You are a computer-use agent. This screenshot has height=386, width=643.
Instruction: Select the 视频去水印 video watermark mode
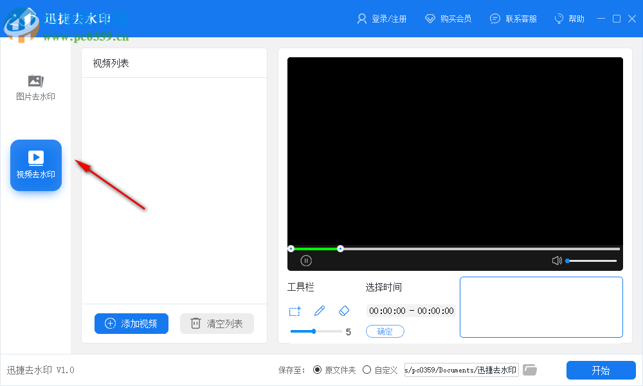tap(35, 165)
